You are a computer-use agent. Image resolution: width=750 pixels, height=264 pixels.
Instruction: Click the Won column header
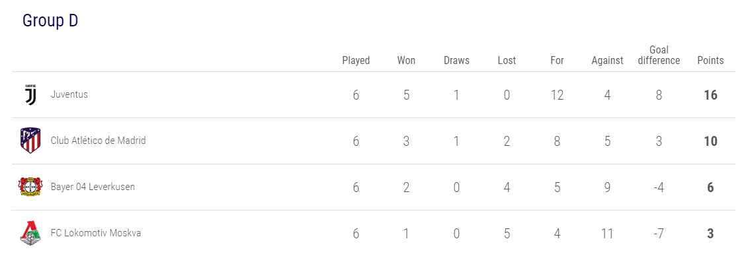coord(406,61)
